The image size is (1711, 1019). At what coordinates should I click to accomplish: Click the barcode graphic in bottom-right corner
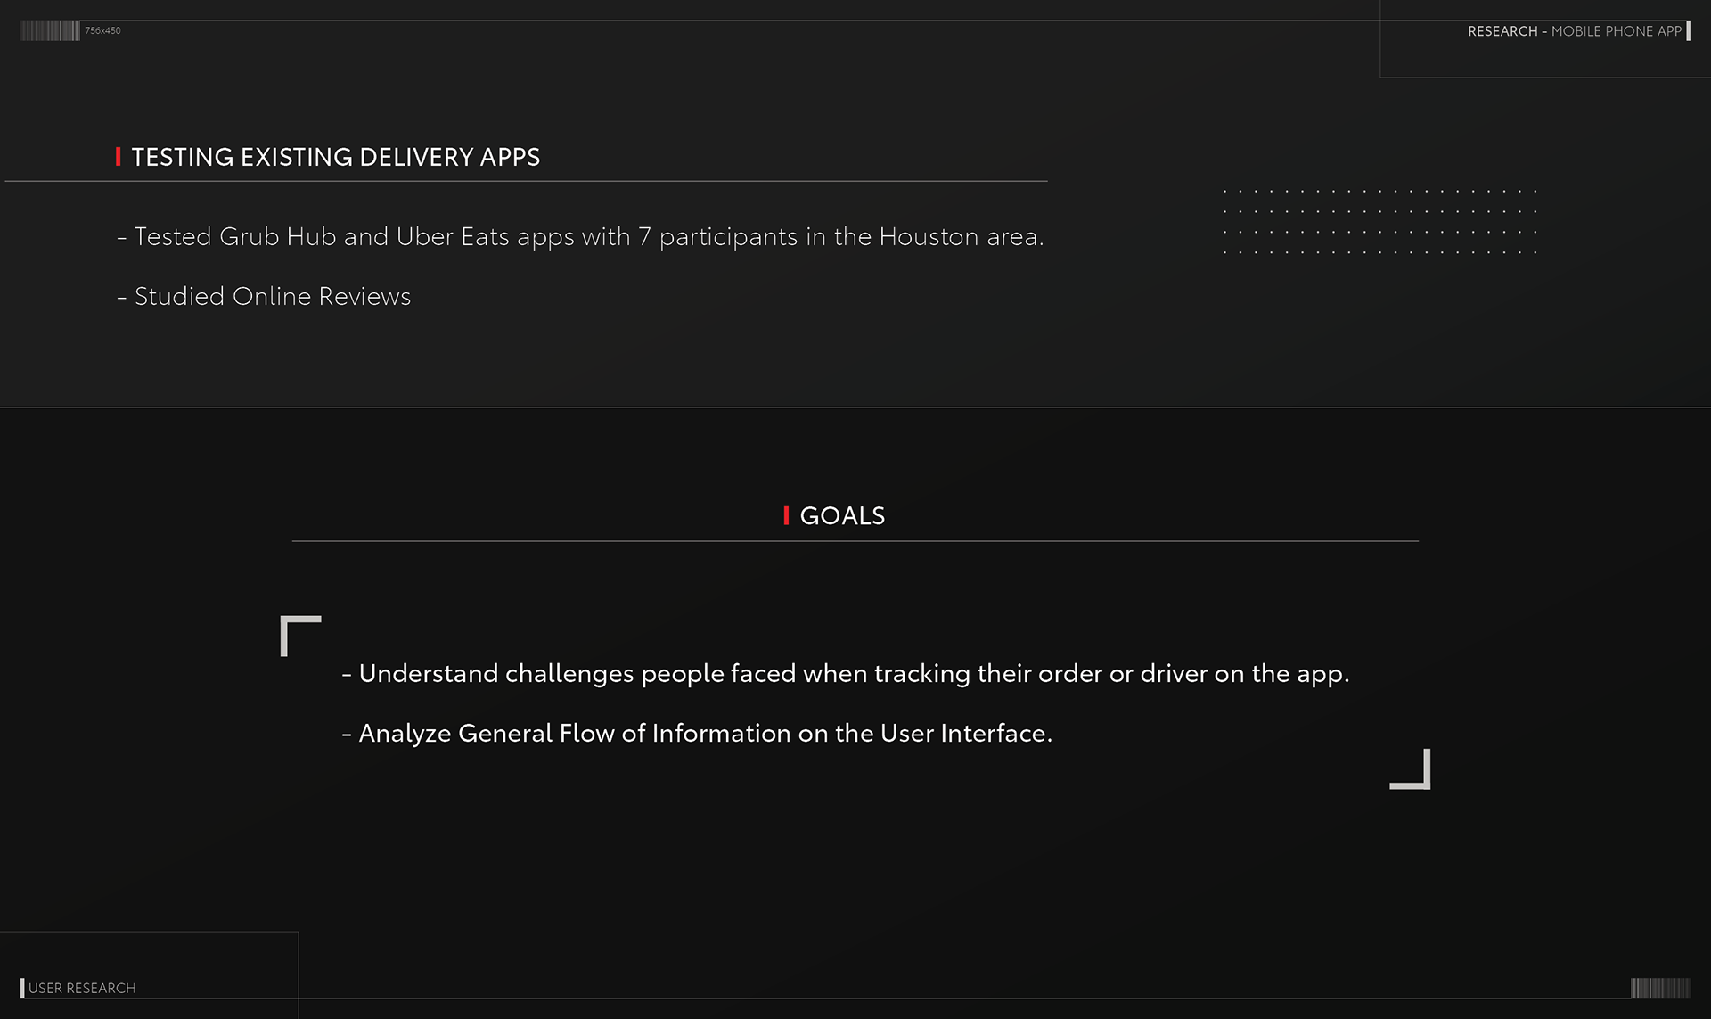(x=1660, y=988)
